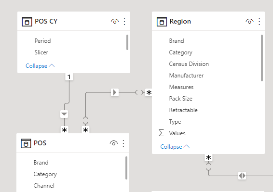Click the Region table scrollbar
Viewport: 273px width, 192px height.
[262, 58]
